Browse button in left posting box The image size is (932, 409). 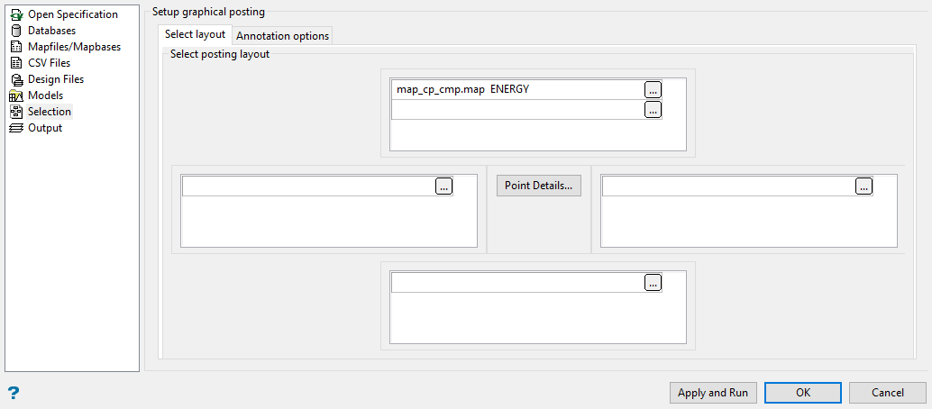pyautogui.click(x=444, y=186)
